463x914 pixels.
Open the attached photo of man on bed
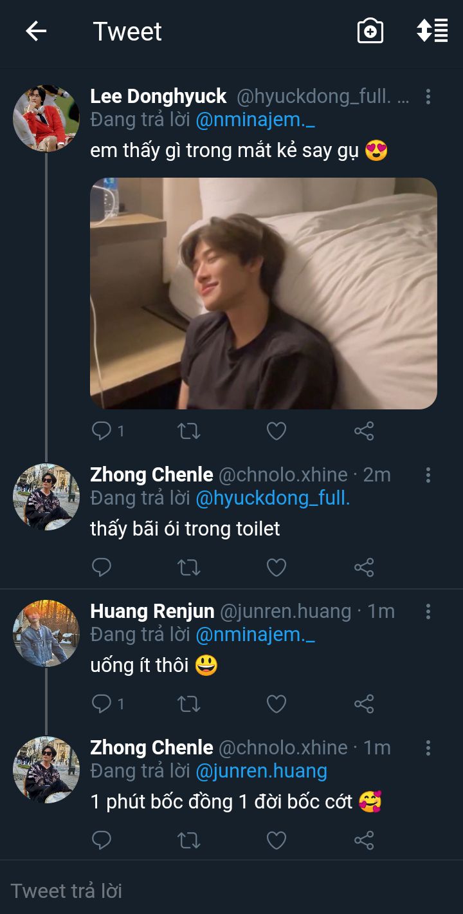264,293
